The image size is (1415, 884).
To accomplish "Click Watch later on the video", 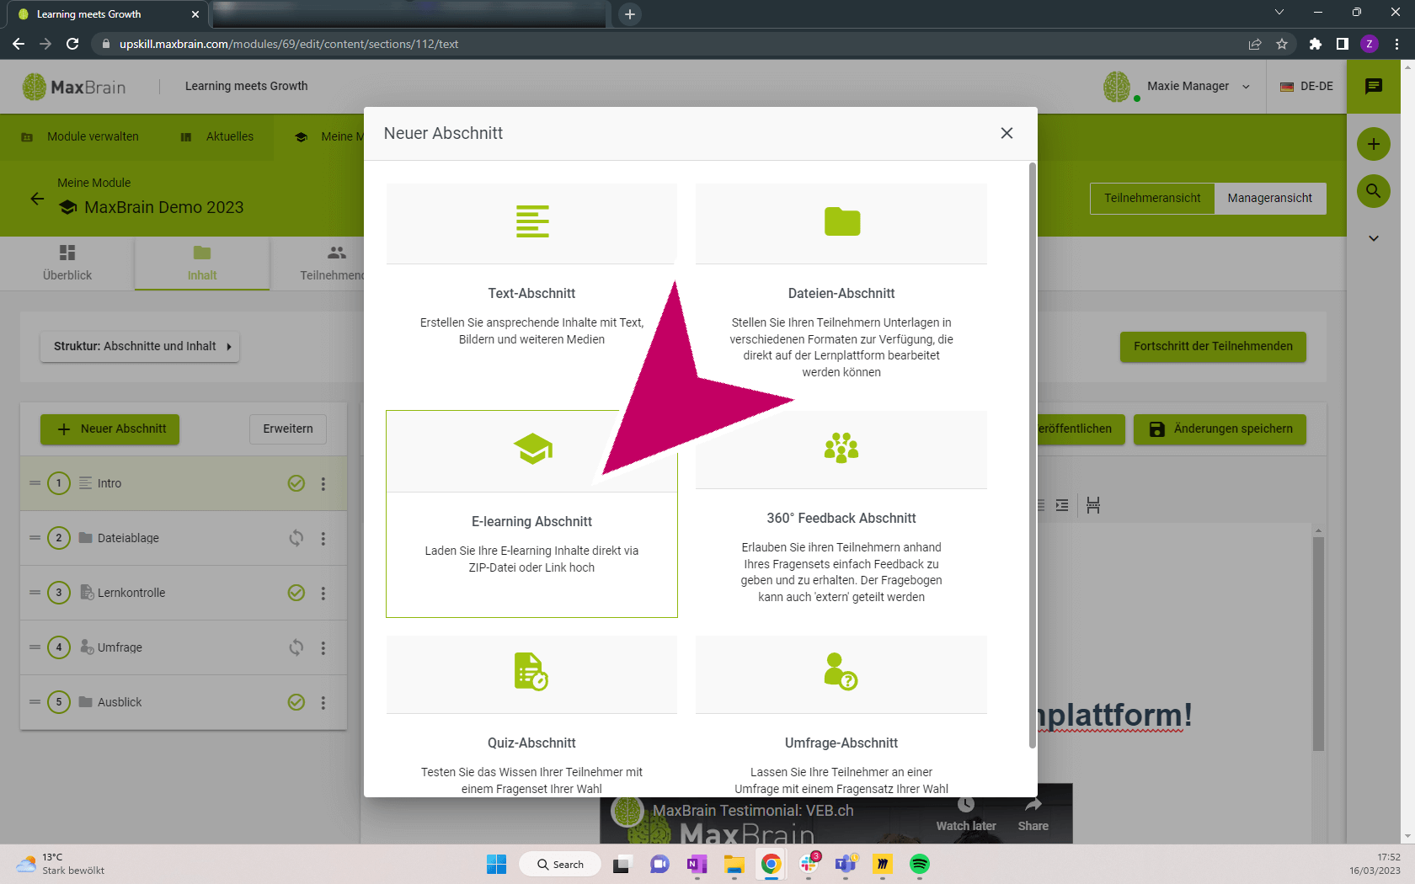I will point(966,815).
